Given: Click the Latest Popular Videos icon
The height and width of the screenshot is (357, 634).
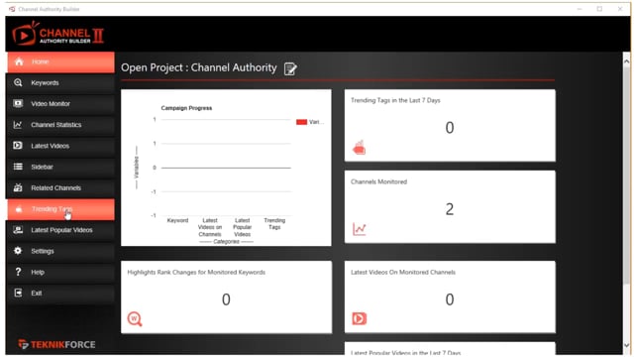Looking at the screenshot, I should click(x=18, y=230).
